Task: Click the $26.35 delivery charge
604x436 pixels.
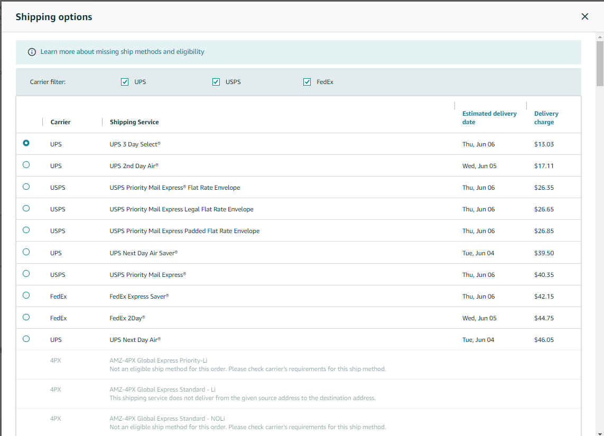Action: pyautogui.click(x=544, y=188)
